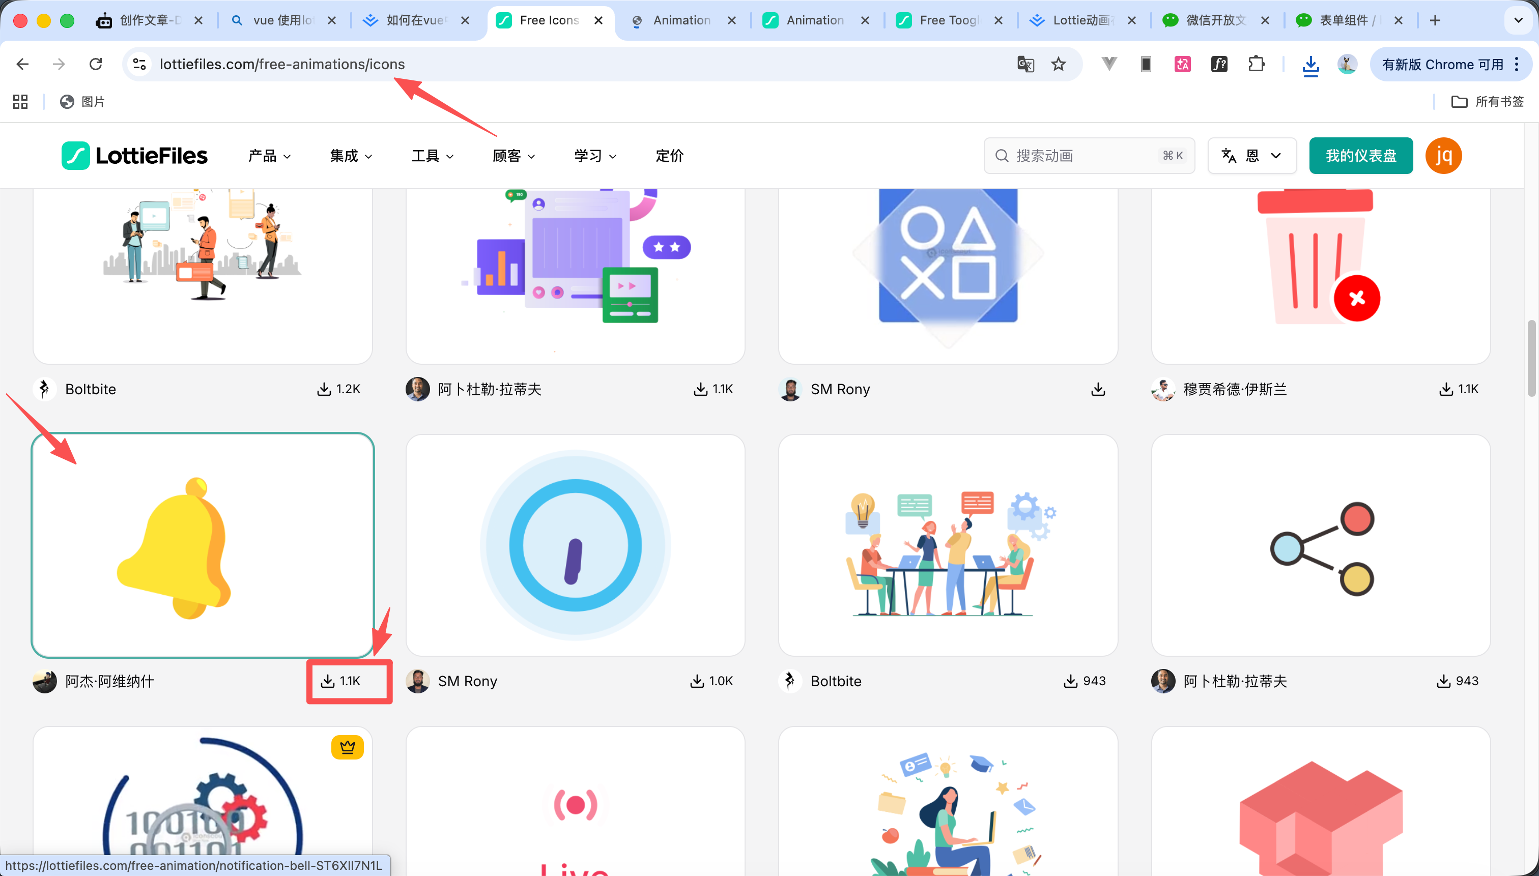Click the 我的仪表盘 button
The image size is (1539, 876).
1361,155
